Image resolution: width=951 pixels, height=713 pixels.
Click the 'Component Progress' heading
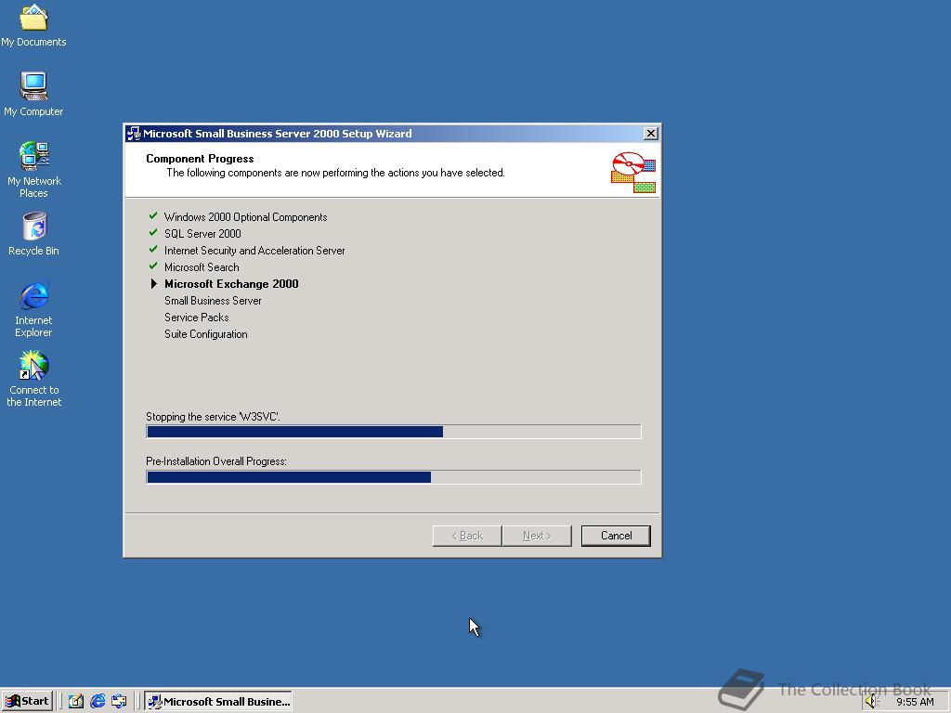pos(200,158)
